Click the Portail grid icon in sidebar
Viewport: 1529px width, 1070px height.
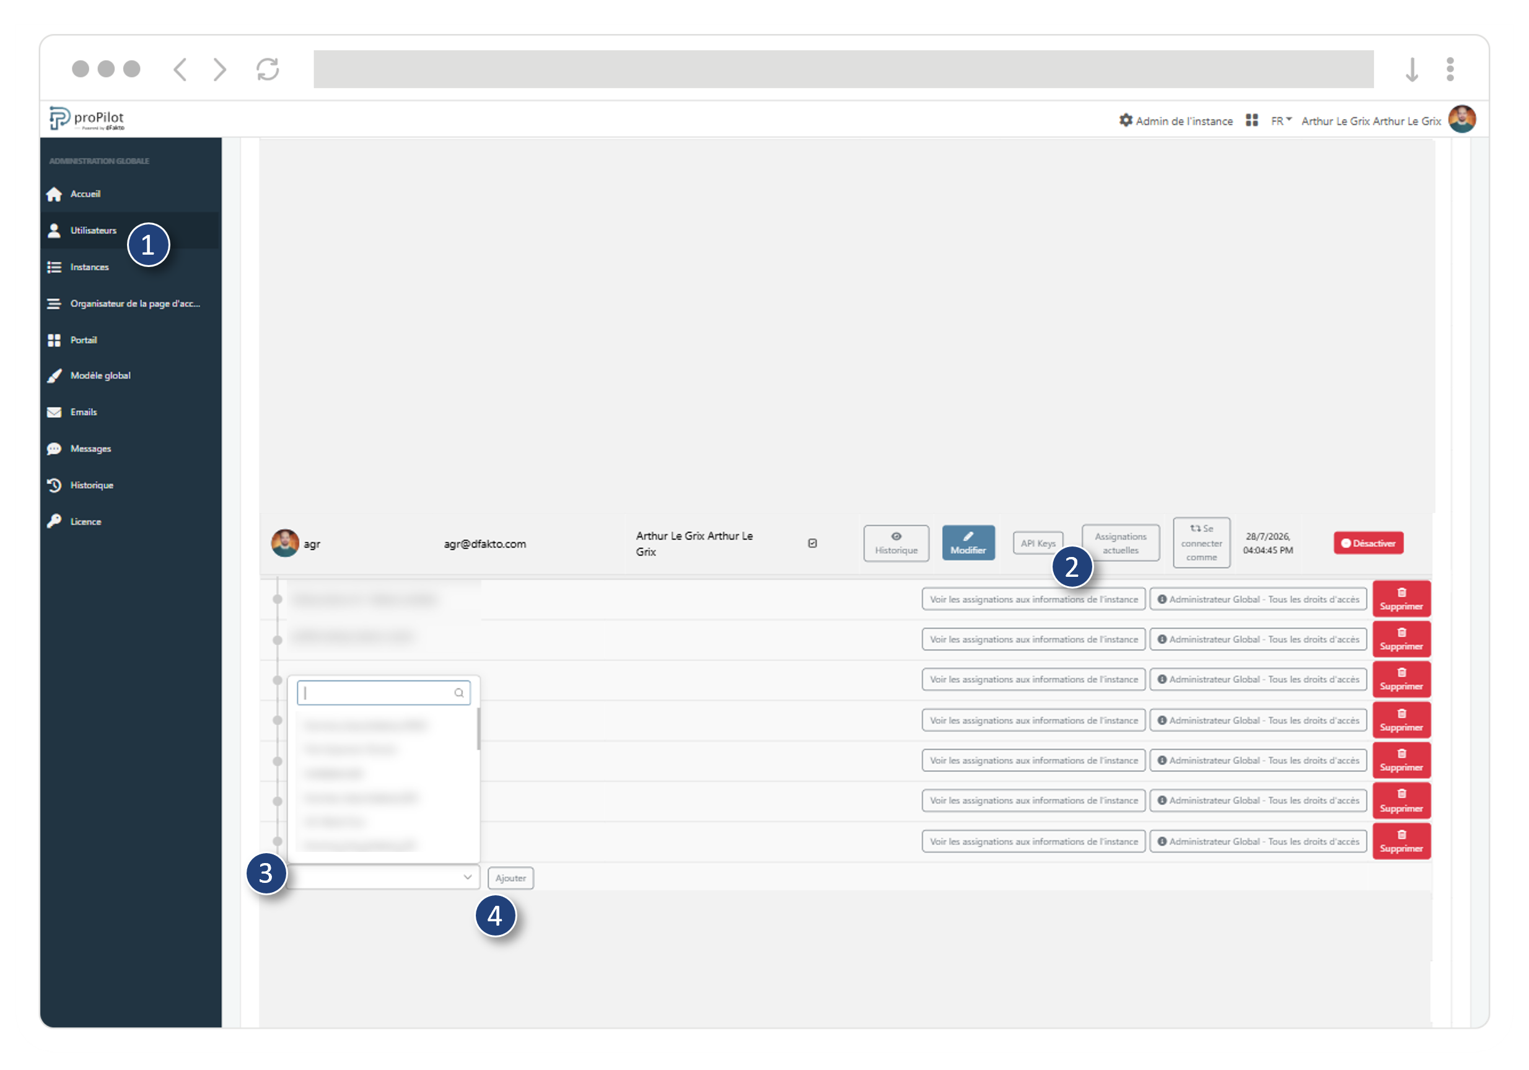pos(54,340)
